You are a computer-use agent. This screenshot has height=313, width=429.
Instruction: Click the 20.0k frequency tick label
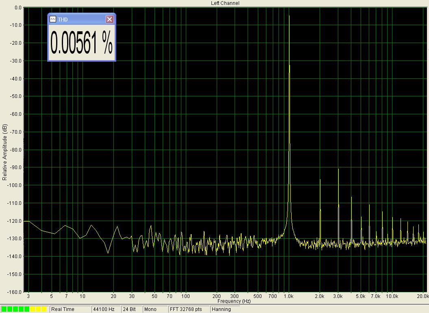422,296
